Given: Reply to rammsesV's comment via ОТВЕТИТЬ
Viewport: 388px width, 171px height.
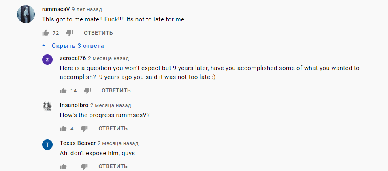Looking at the screenshot, I should click(x=98, y=33).
